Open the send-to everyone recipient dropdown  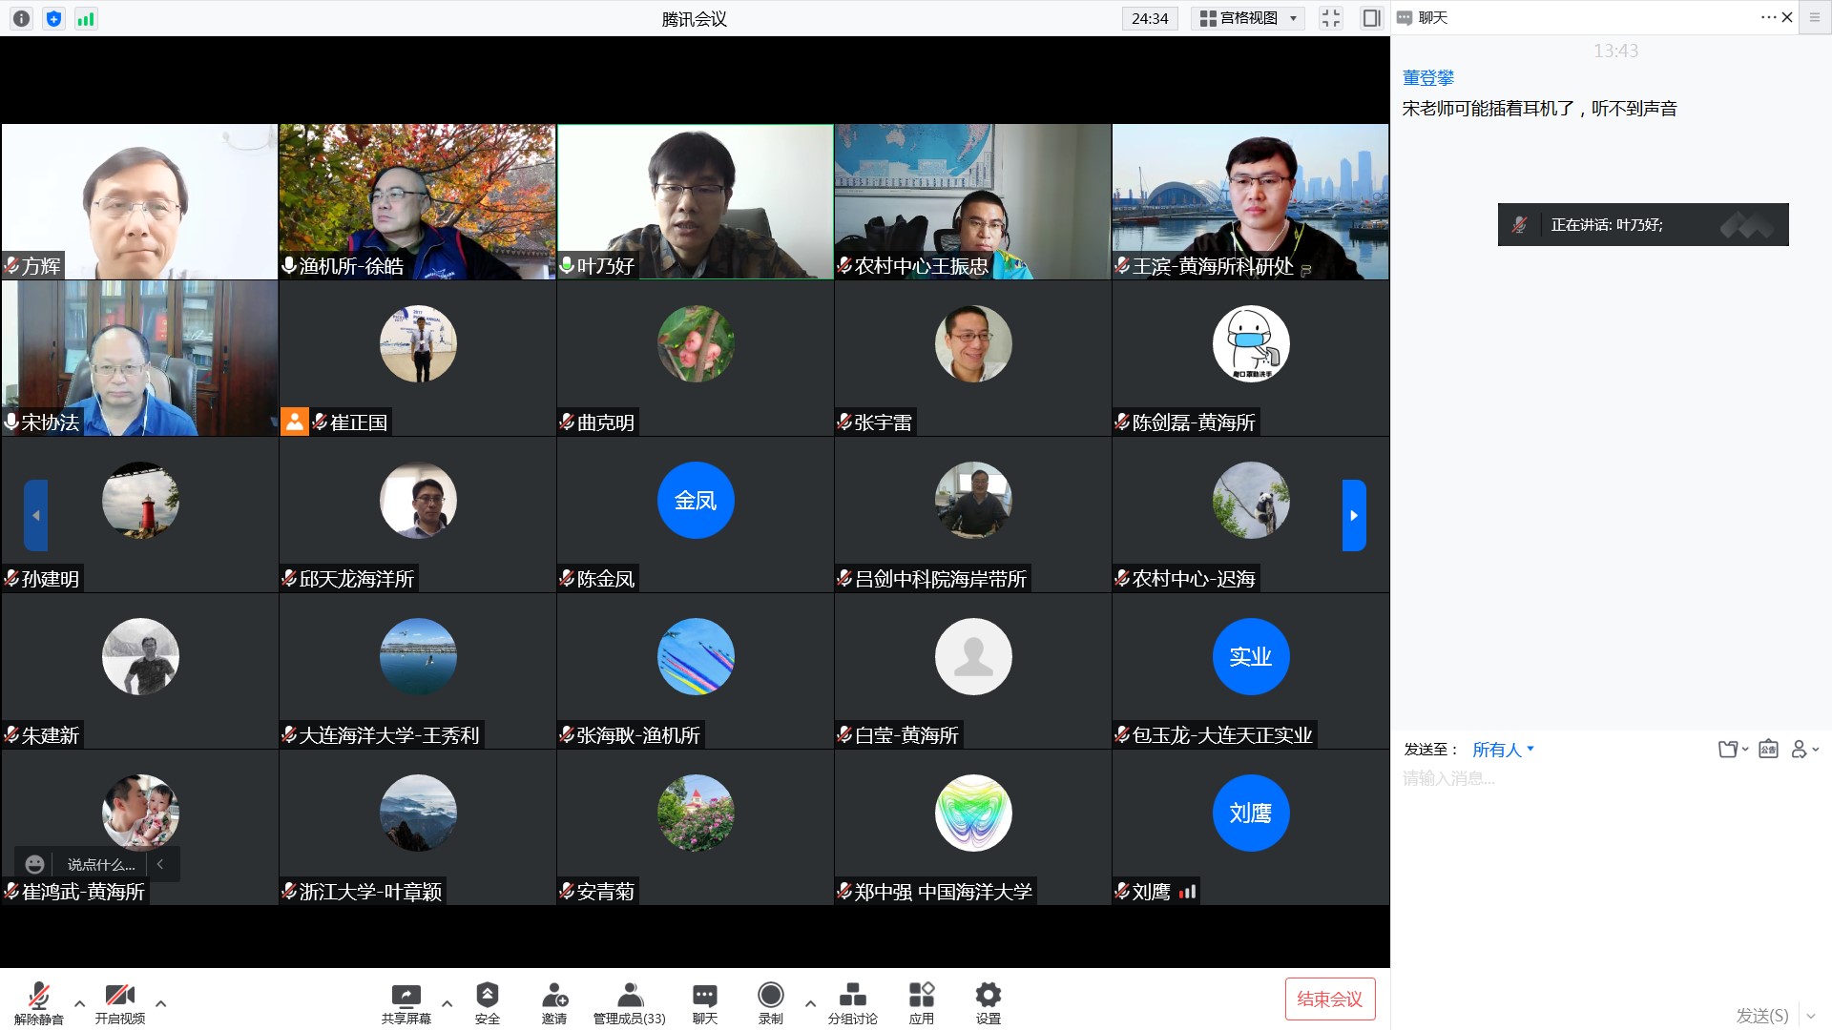tap(1503, 750)
